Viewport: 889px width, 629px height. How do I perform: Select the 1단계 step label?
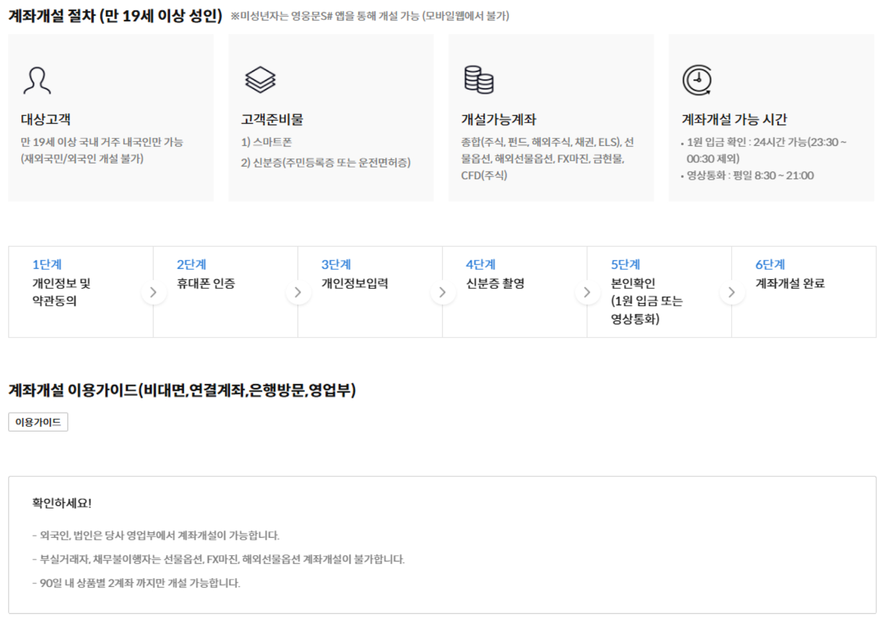[47, 265]
